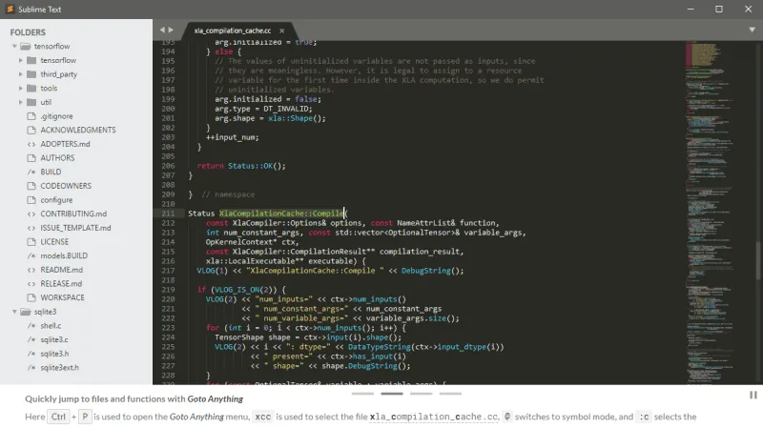
Task: Collapse the sqlite3 folder
Action: [x=14, y=312]
